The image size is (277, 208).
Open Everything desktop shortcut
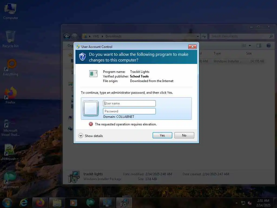(11, 67)
